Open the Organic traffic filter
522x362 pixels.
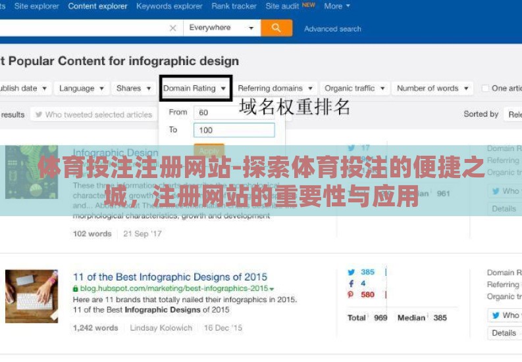pyautogui.click(x=355, y=89)
